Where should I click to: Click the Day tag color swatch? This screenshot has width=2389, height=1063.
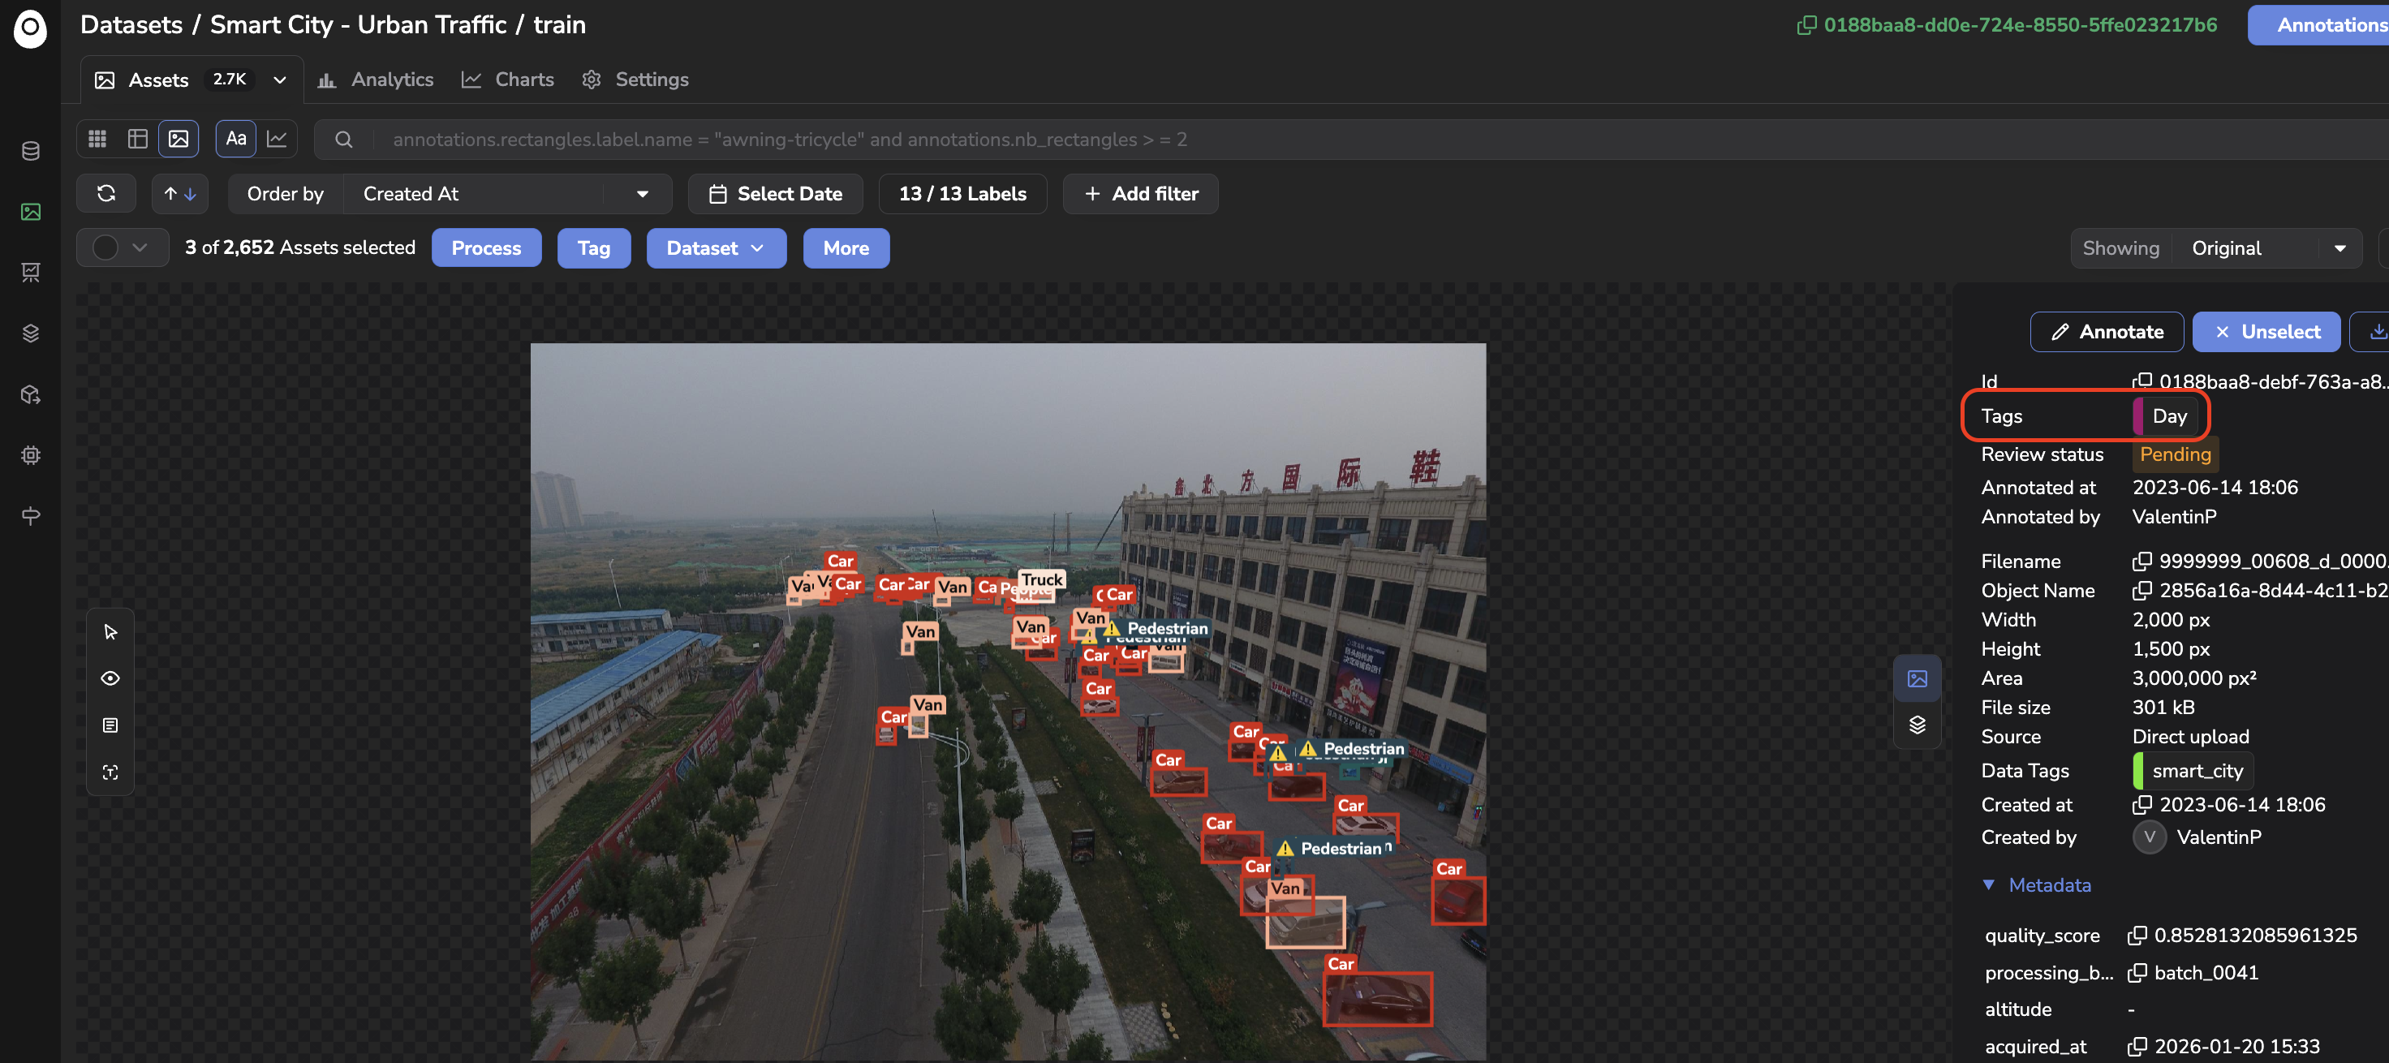pyautogui.click(x=2138, y=416)
